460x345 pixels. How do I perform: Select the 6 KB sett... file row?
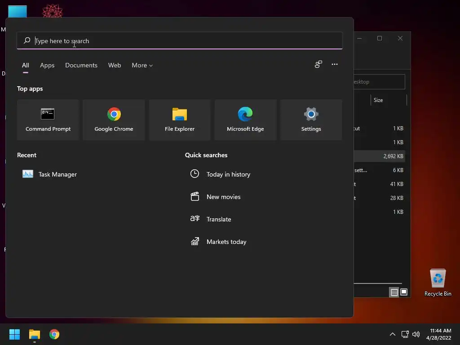coord(380,170)
